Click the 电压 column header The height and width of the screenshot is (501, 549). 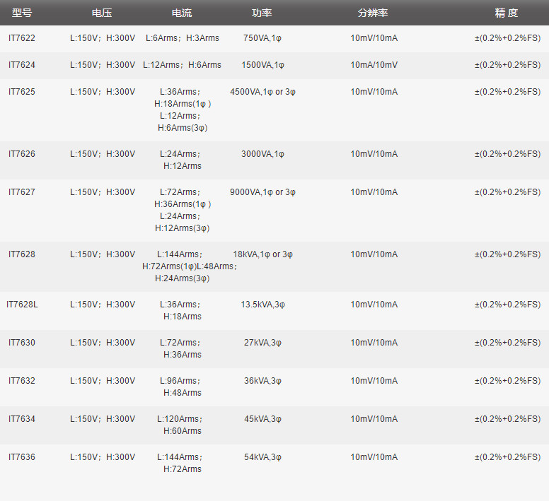[102, 13]
